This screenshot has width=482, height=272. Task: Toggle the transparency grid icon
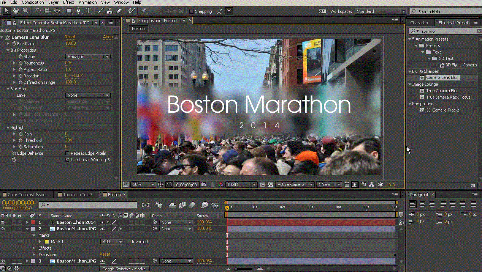270,185
